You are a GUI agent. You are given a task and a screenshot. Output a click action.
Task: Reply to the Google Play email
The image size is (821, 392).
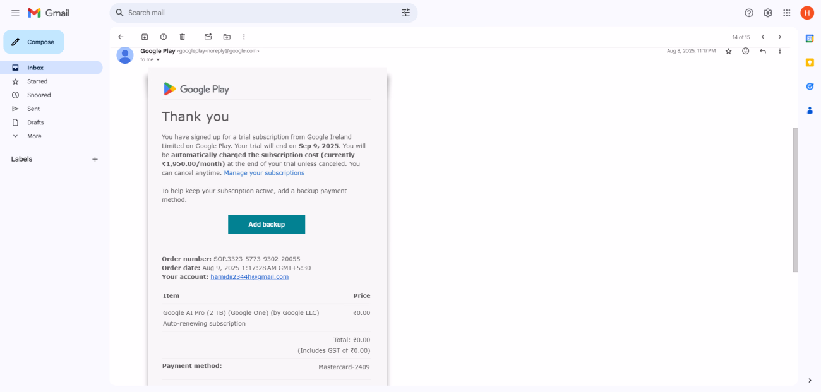pyautogui.click(x=763, y=51)
